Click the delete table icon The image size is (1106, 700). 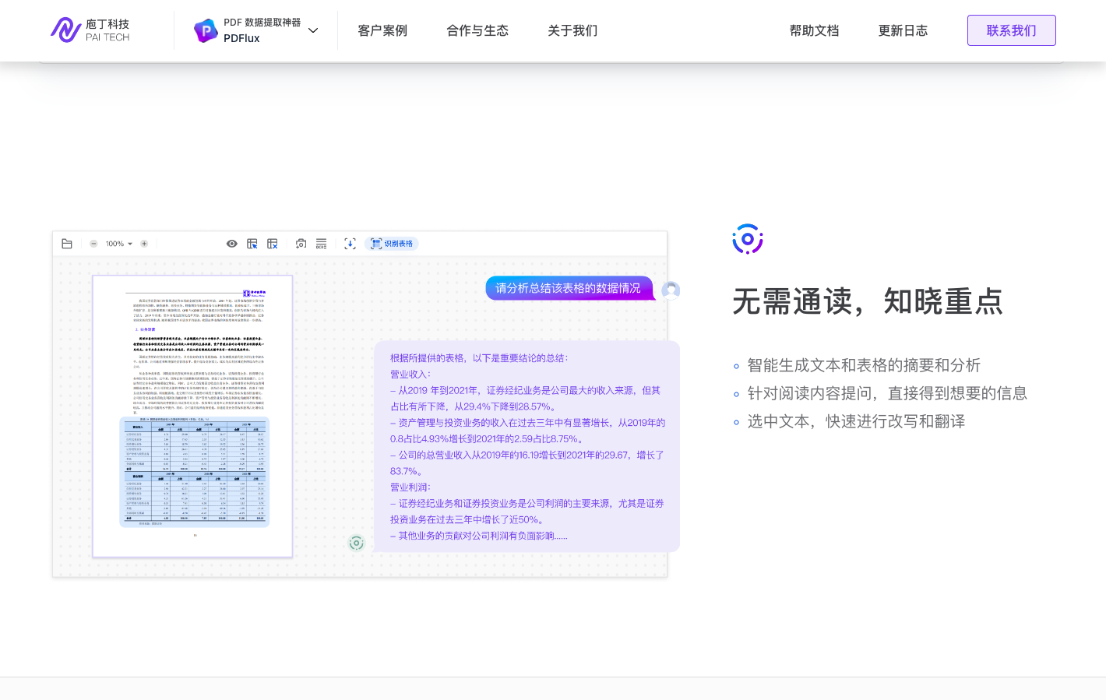(273, 244)
